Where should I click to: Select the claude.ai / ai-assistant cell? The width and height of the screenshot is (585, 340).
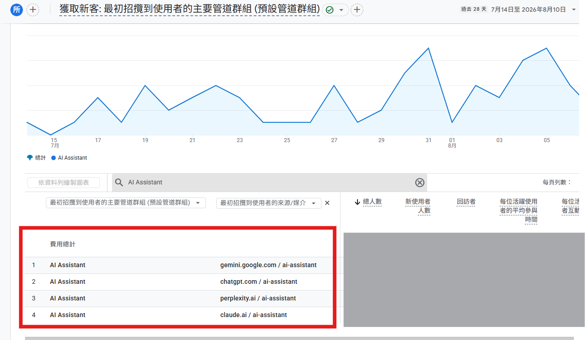tap(254, 315)
